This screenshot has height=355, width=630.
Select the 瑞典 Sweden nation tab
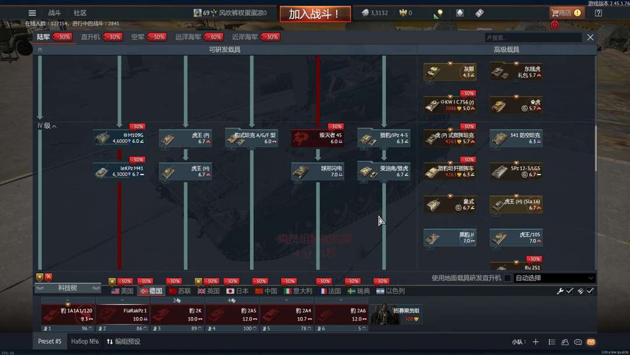pos(359,291)
